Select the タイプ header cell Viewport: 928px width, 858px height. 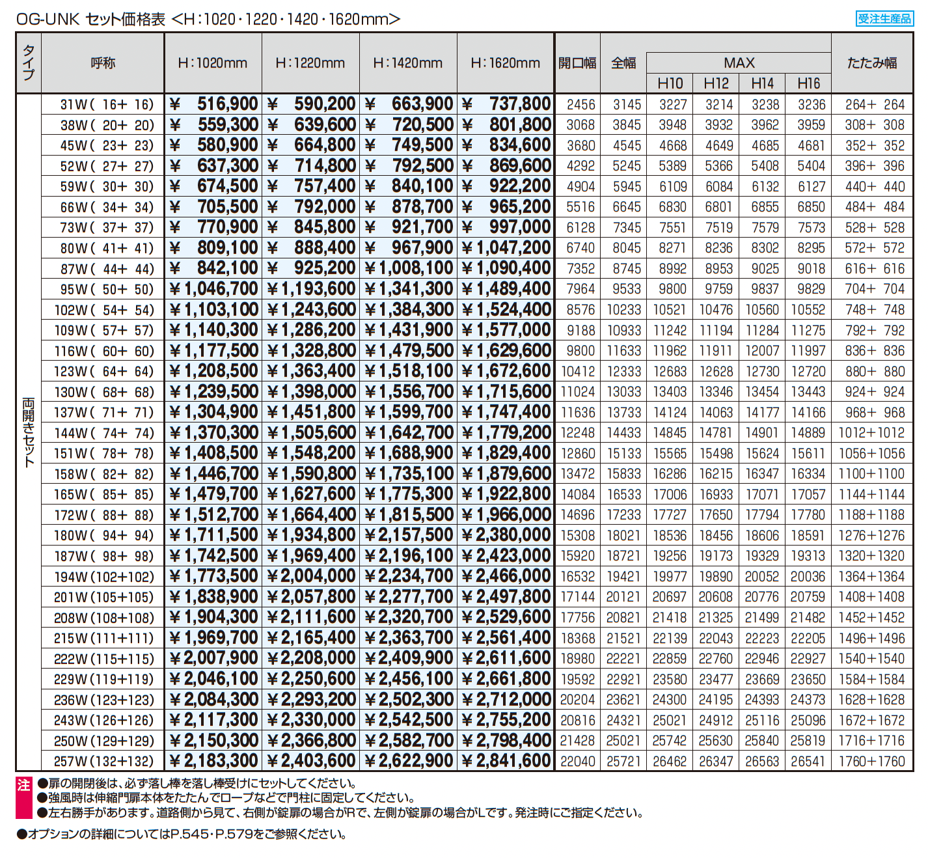click(x=29, y=63)
